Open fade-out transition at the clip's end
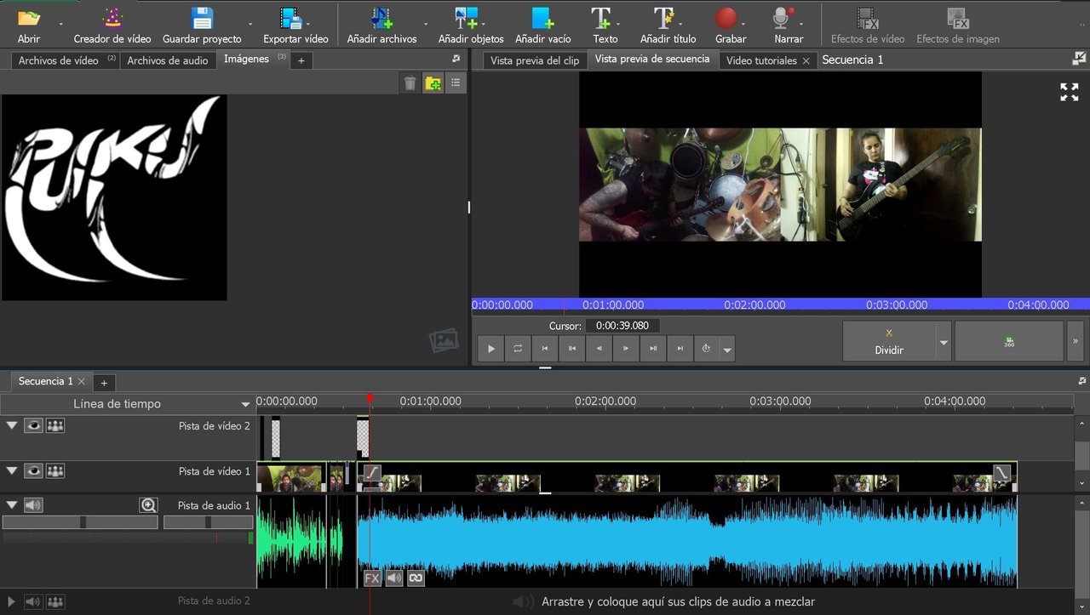Viewport: 1090px width, 615px height. [x=1003, y=473]
